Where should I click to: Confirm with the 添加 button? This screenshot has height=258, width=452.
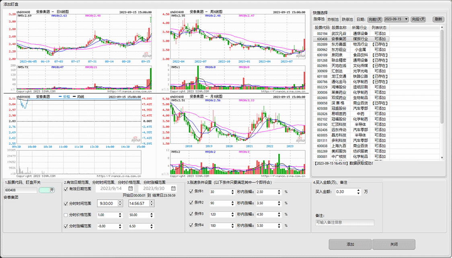[350, 244]
